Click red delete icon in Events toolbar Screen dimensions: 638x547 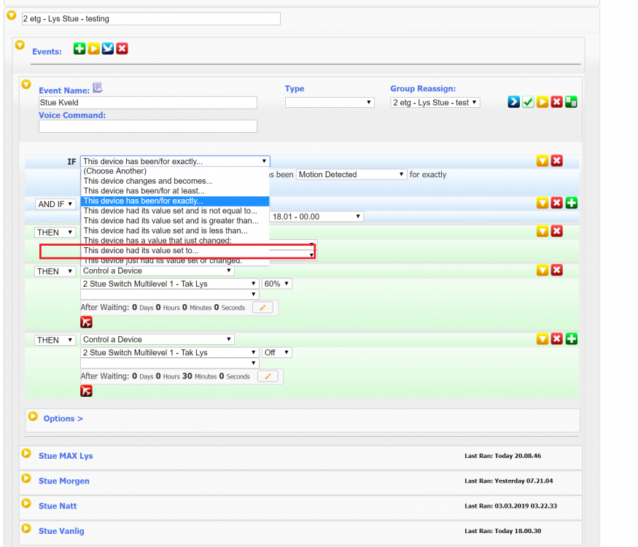(x=122, y=49)
